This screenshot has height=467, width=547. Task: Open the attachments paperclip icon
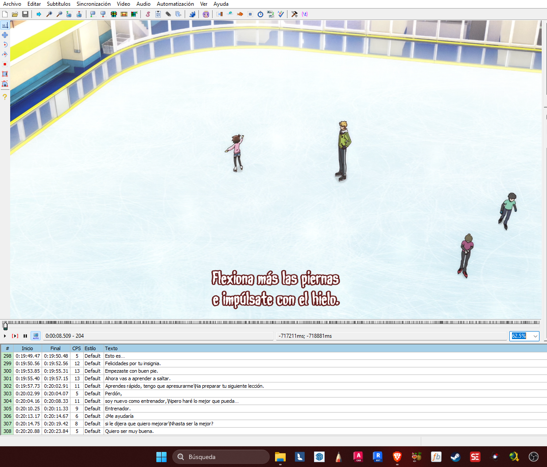click(x=168, y=14)
